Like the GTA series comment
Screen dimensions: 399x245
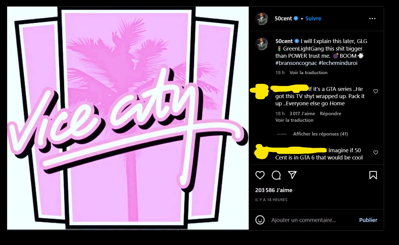click(x=376, y=91)
